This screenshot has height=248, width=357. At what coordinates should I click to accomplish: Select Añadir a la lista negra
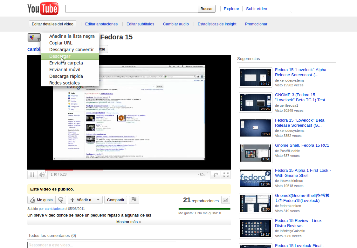click(x=70, y=36)
